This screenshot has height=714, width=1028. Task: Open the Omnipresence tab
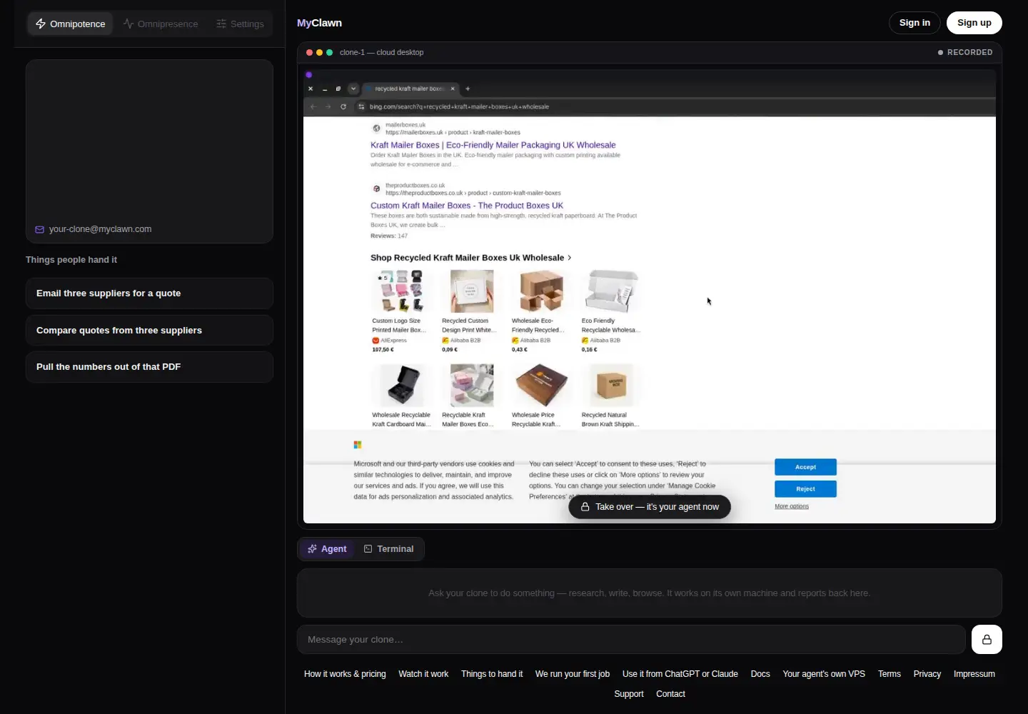(161, 24)
